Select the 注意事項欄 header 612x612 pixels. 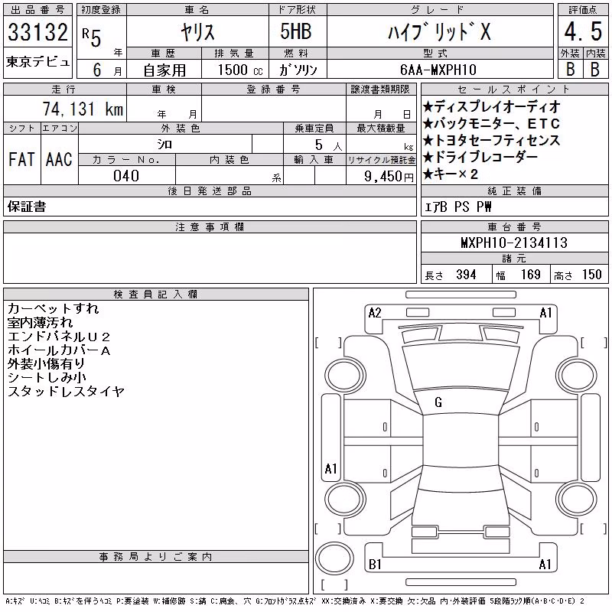tap(210, 226)
